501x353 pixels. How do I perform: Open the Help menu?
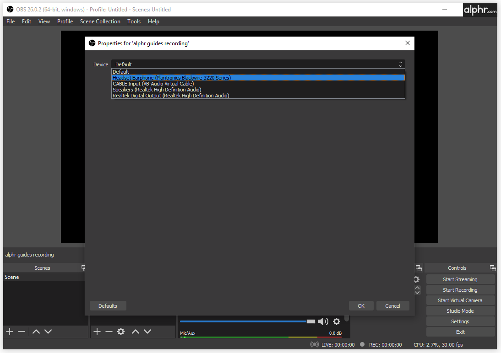[153, 21]
